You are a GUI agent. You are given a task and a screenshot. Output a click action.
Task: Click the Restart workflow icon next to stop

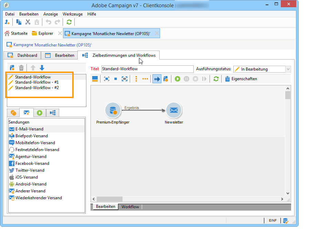[x=204, y=79]
